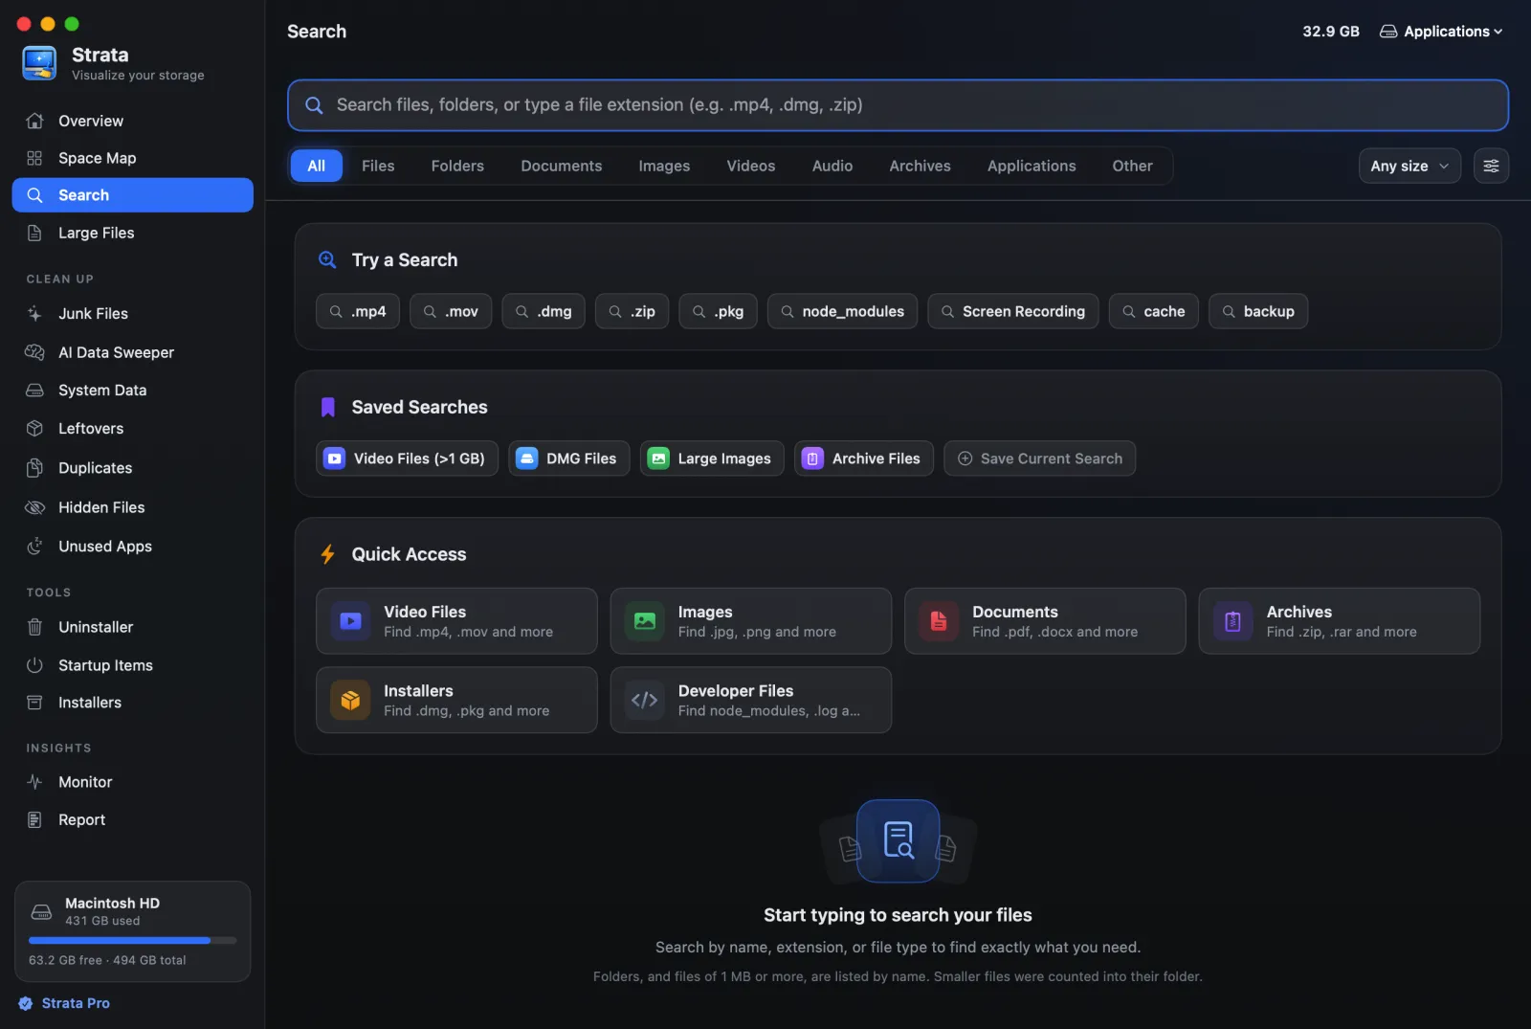
Task: Select the Audio filter tab
Action: click(832, 166)
